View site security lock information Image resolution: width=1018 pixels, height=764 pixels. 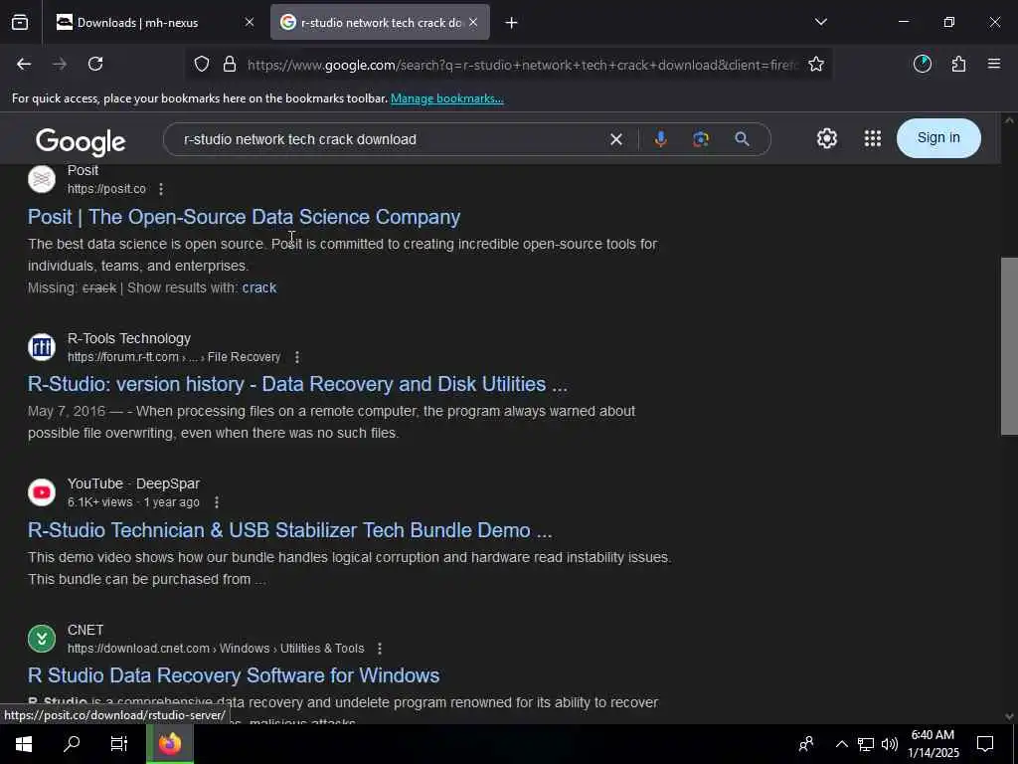pos(230,65)
